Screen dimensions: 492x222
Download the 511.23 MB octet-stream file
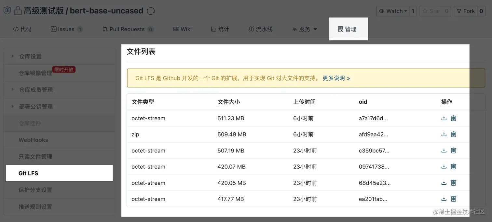click(x=444, y=118)
